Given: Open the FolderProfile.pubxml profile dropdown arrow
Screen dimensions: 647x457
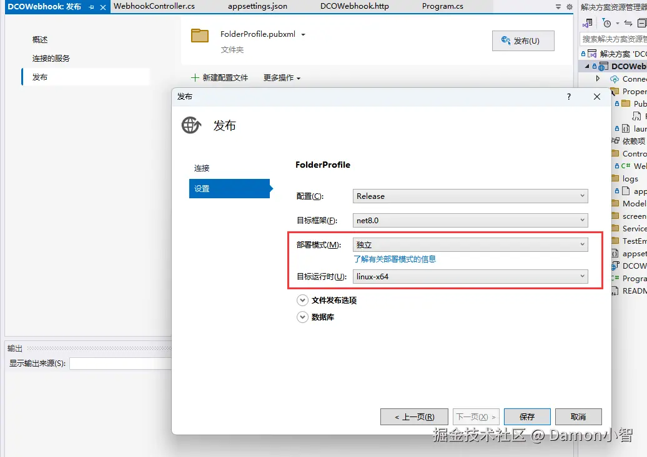Looking at the screenshot, I should click(x=304, y=35).
